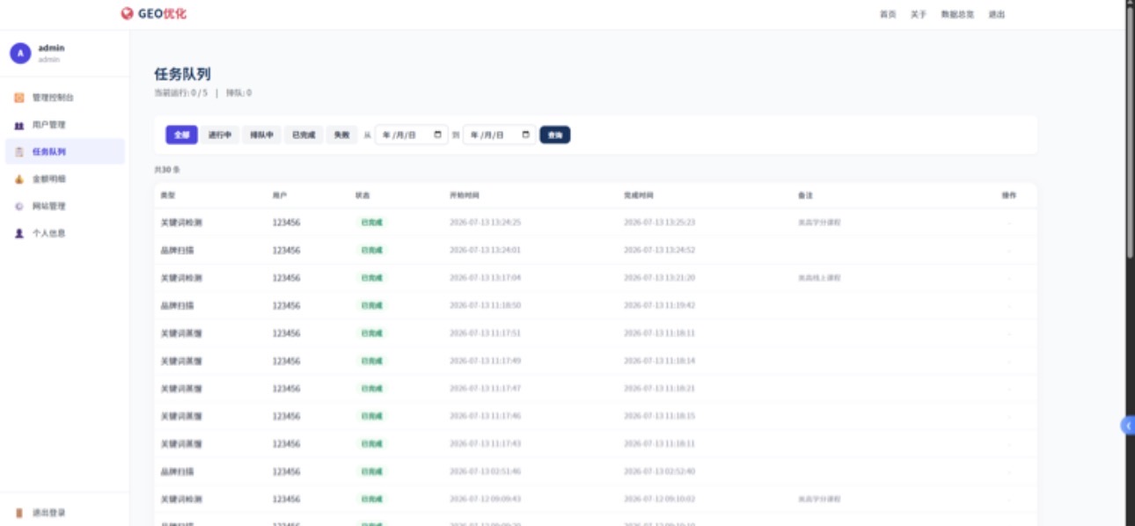
Task: Click start time 2026-07-13 02:51:46
Action: [485, 471]
